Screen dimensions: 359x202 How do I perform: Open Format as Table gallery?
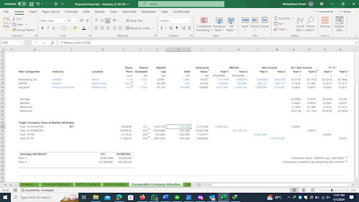(219, 24)
